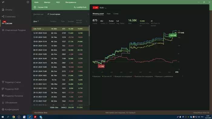Open Редактор Попапов
The image size is (212, 119).
(12, 96)
